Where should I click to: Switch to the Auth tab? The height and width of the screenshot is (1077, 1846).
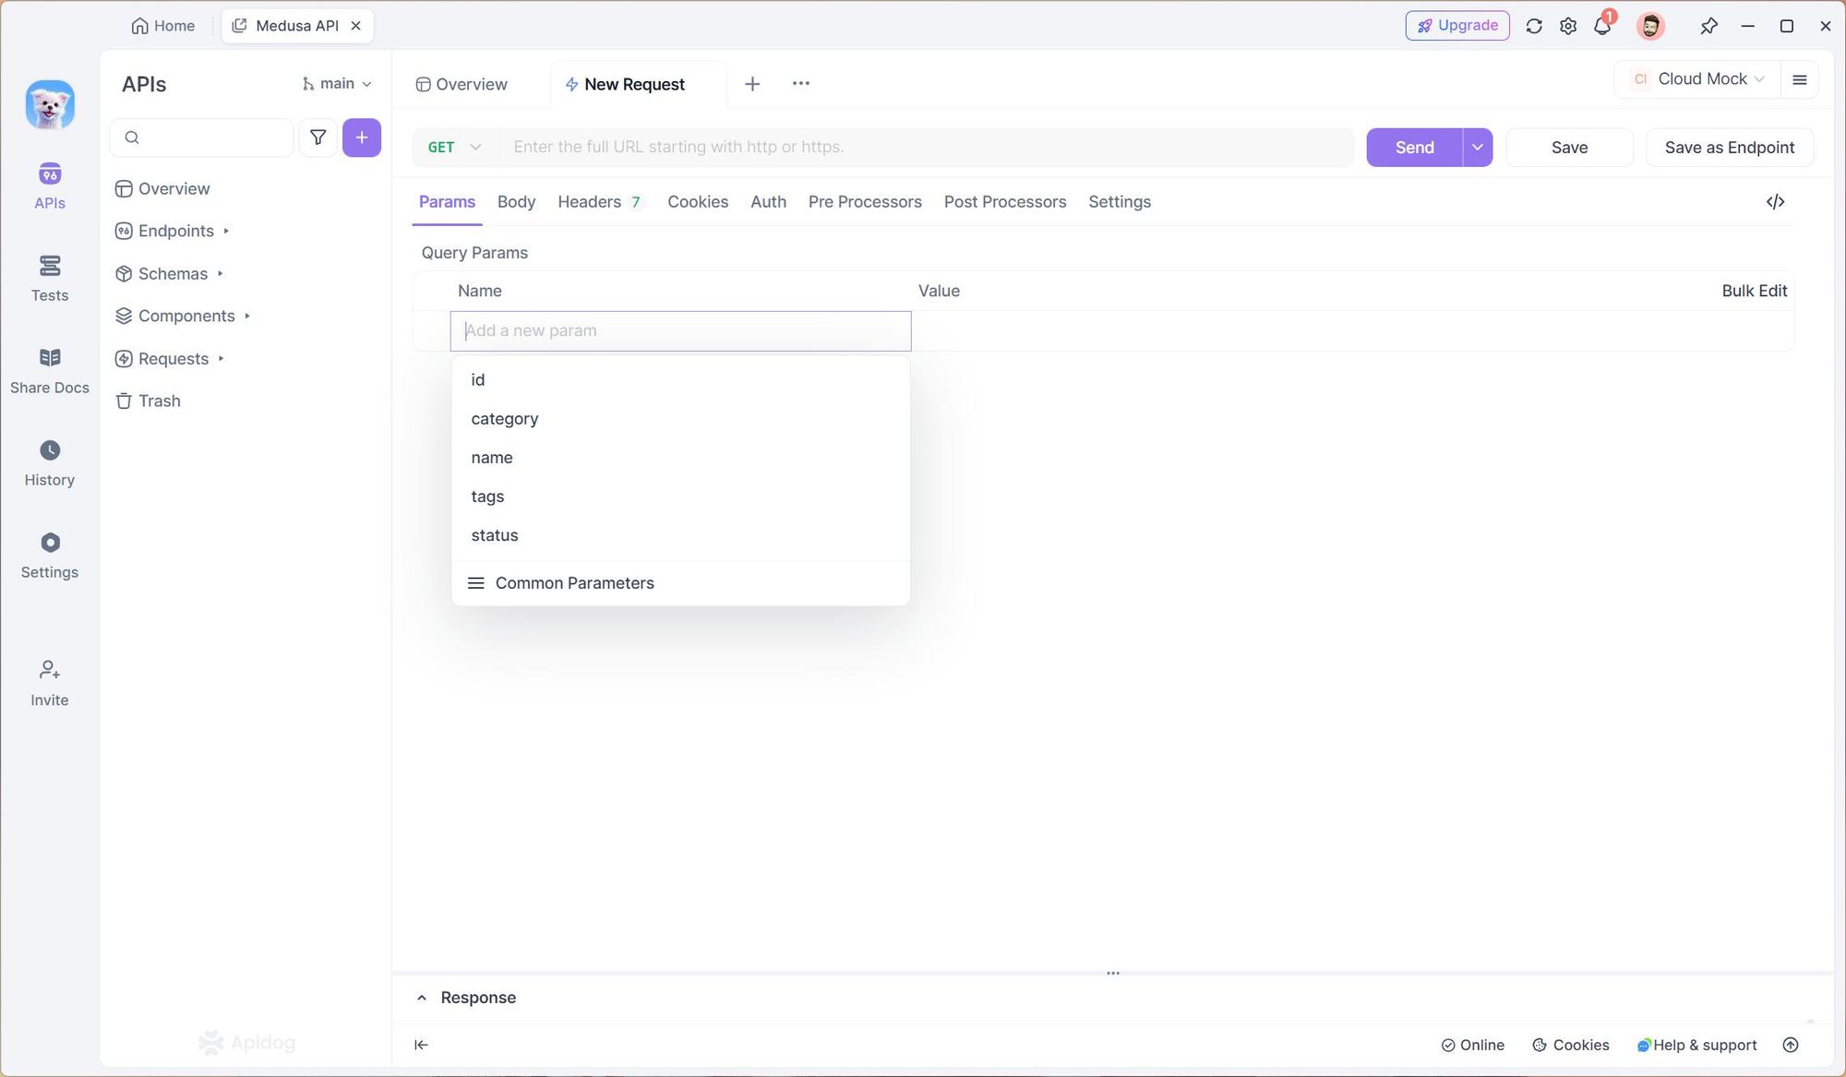pos(768,203)
